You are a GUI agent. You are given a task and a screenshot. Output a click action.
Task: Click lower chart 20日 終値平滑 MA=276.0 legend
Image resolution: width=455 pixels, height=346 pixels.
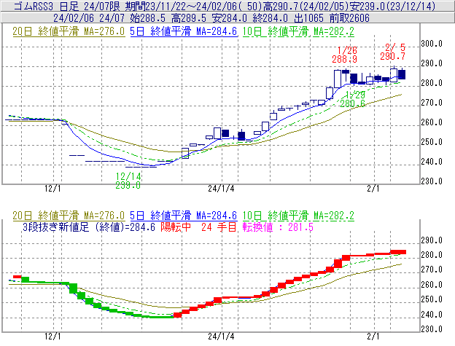tap(69, 216)
